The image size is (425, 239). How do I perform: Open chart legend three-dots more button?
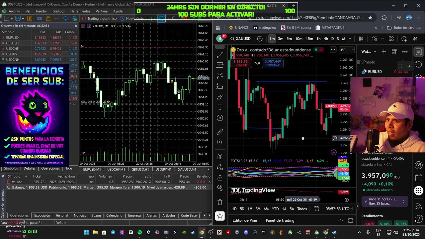(333, 50)
